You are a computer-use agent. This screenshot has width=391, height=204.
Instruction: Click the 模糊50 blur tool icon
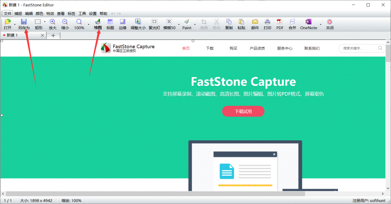point(169,24)
